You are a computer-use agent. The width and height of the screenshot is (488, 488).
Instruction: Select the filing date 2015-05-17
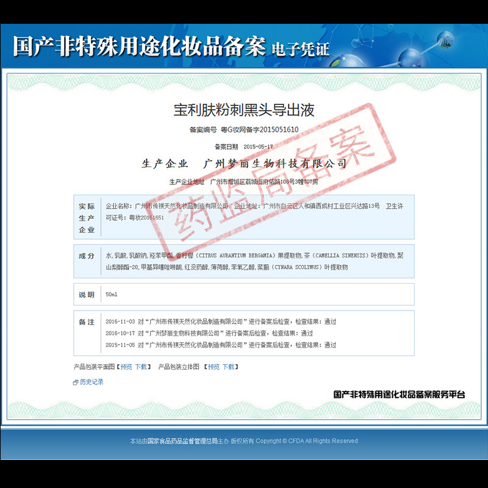(x=258, y=146)
